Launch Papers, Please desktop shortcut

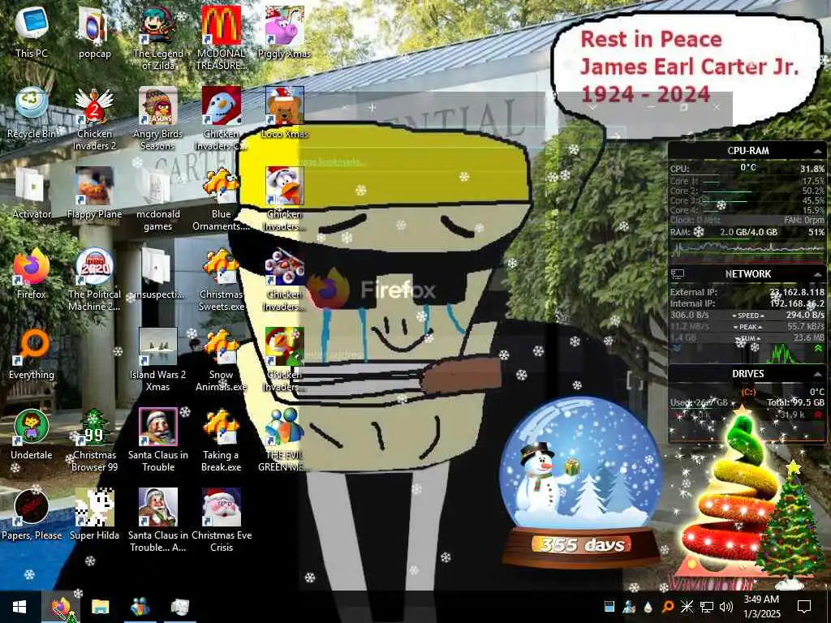(32, 515)
